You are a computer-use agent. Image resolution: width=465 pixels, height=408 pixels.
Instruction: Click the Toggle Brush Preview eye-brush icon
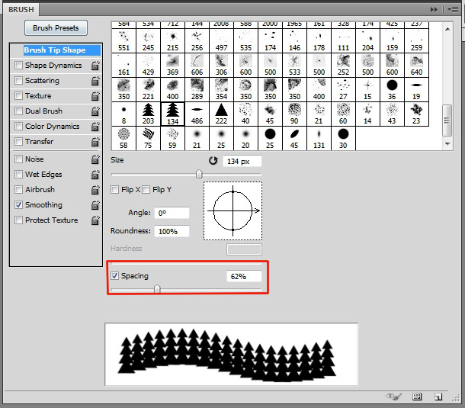click(x=393, y=397)
